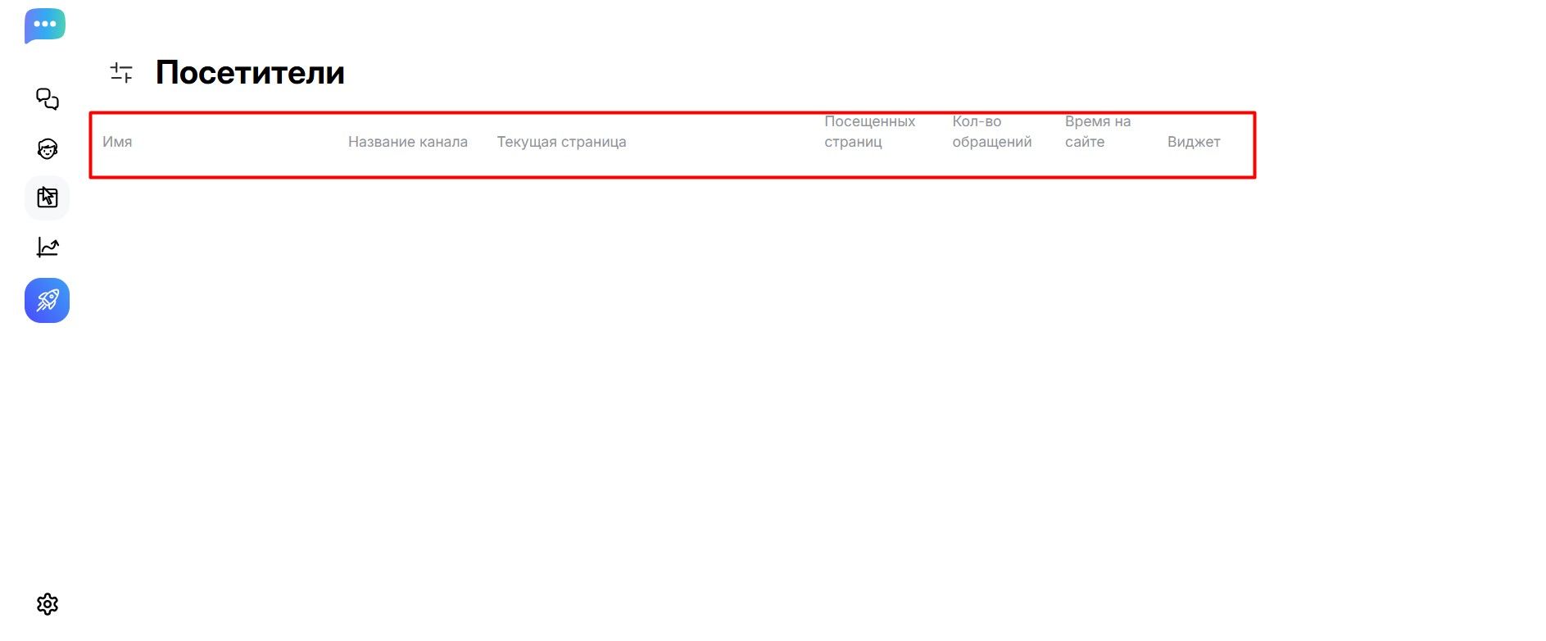Open filters icon beside Посетители title
Screen dimensions: 1546x641
pos(121,73)
